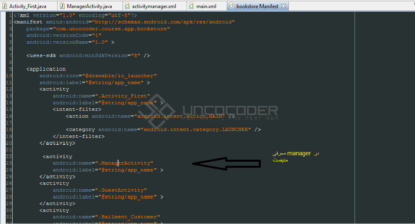The image size is (415, 224).
Task: Click the ".Activity_First" name value
Action: tap(123, 96)
